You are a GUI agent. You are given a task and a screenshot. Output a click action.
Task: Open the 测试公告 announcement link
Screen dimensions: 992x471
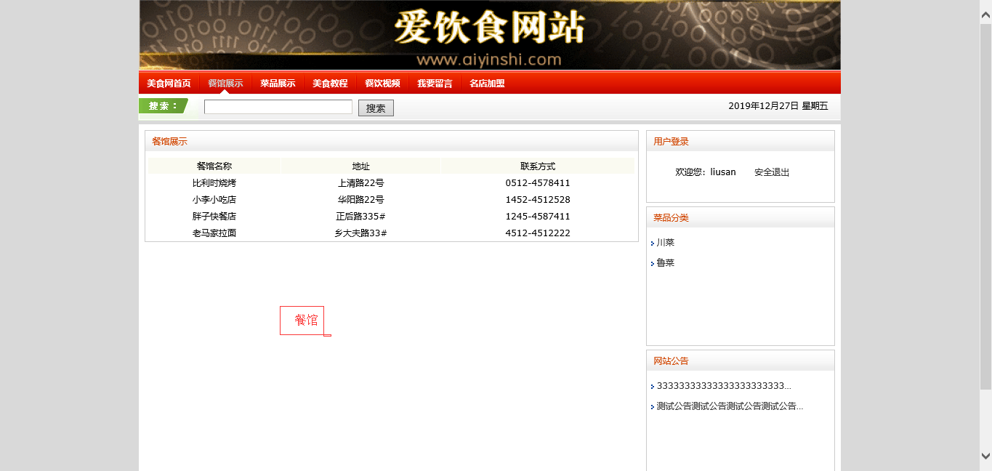tap(729, 406)
